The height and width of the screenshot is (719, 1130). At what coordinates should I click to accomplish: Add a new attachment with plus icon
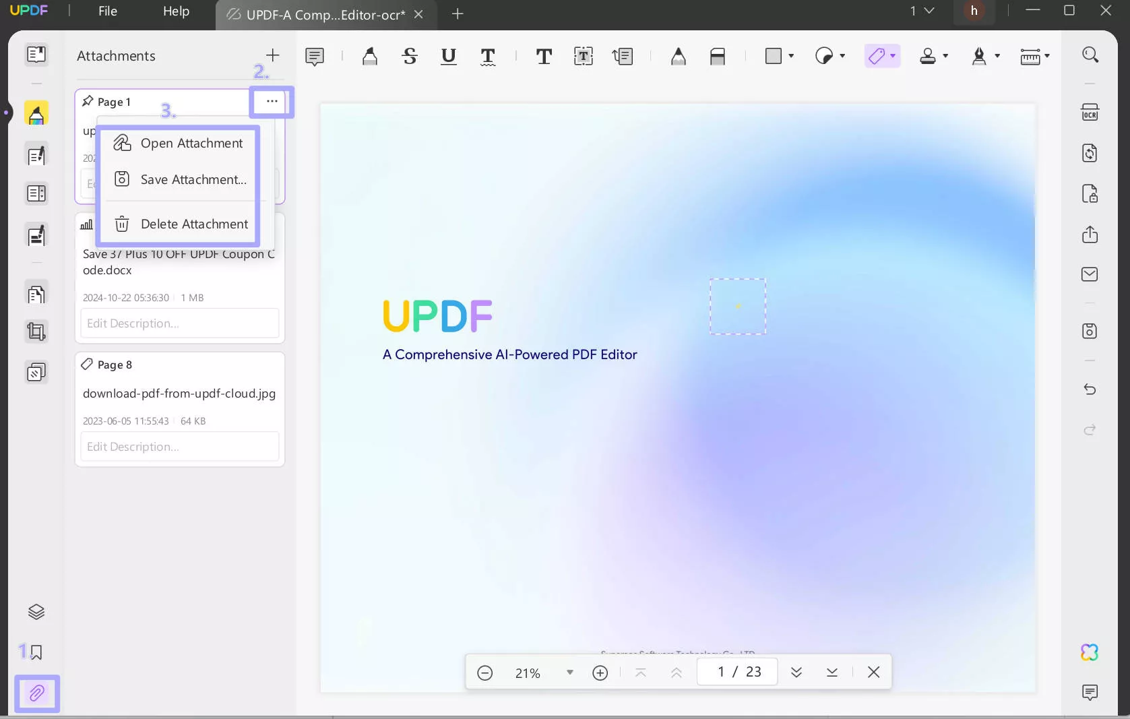[272, 55]
